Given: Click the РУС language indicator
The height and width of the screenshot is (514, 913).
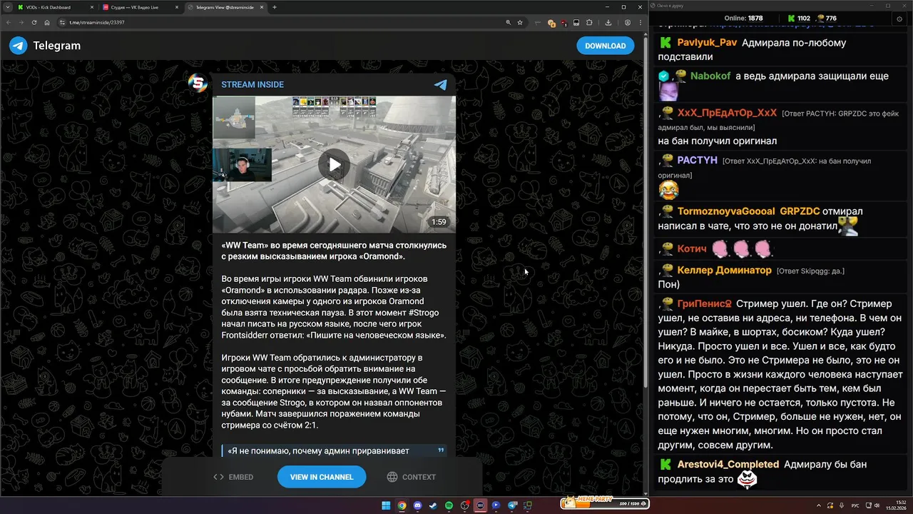Looking at the screenshot, I should point(855,505).
